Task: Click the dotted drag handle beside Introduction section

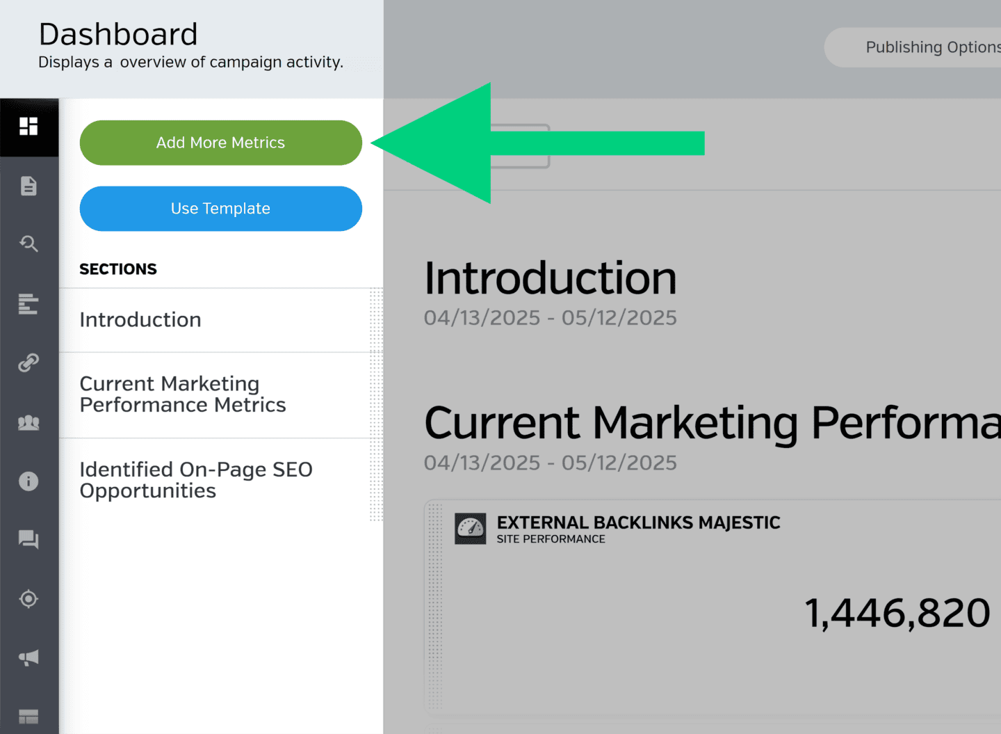Action: [x=376, y=320]
